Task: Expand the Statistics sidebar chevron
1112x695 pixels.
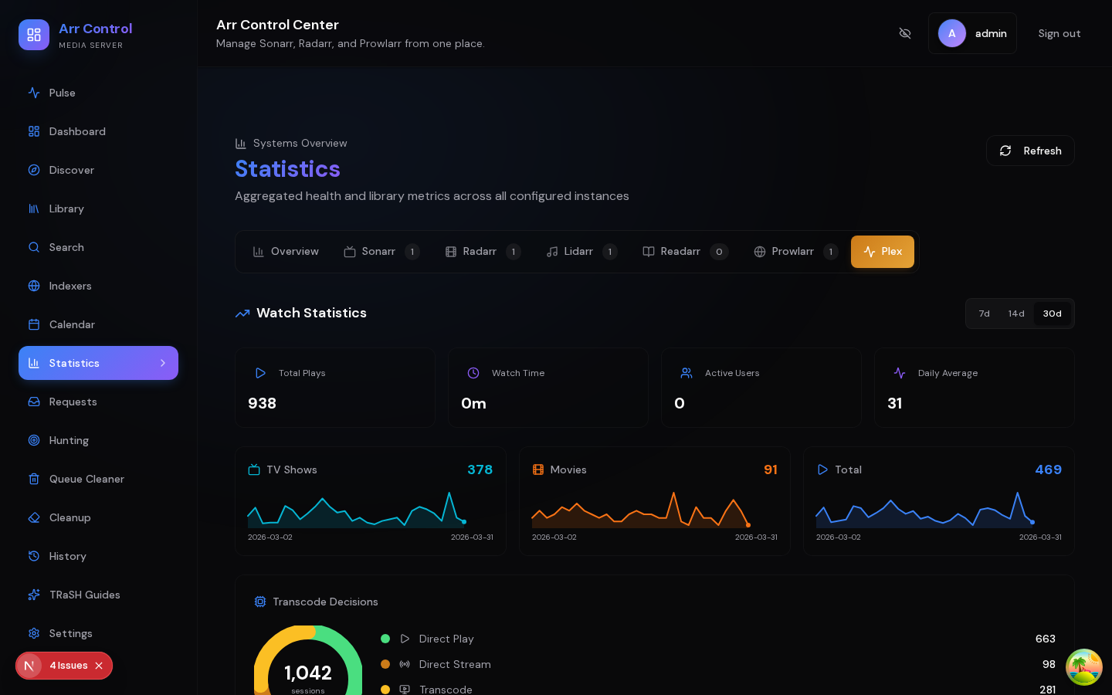Action: tap(163, 363)
